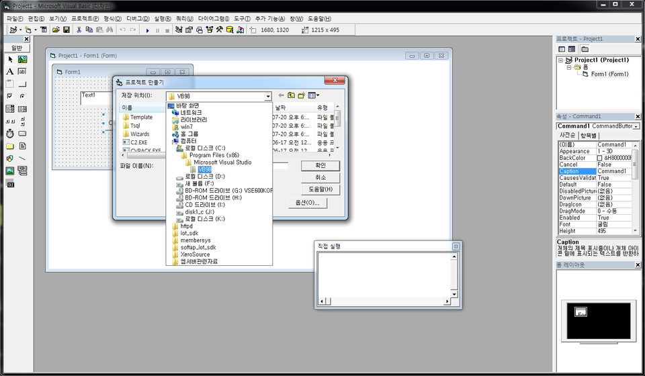Open the Command1 object dropdown in properties
645x376 pixels.
click(636, 126)
